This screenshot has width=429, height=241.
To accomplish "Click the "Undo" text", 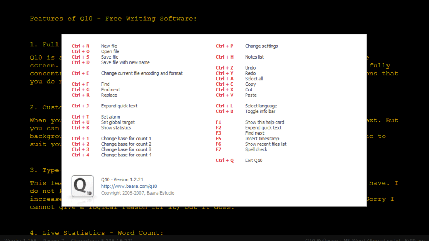I will [251, 68].
